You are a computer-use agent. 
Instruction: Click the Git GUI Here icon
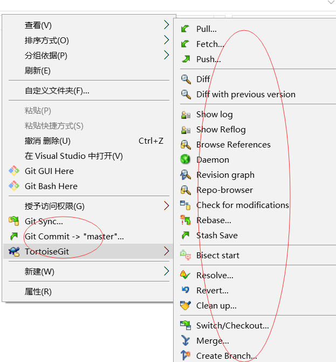14,171
